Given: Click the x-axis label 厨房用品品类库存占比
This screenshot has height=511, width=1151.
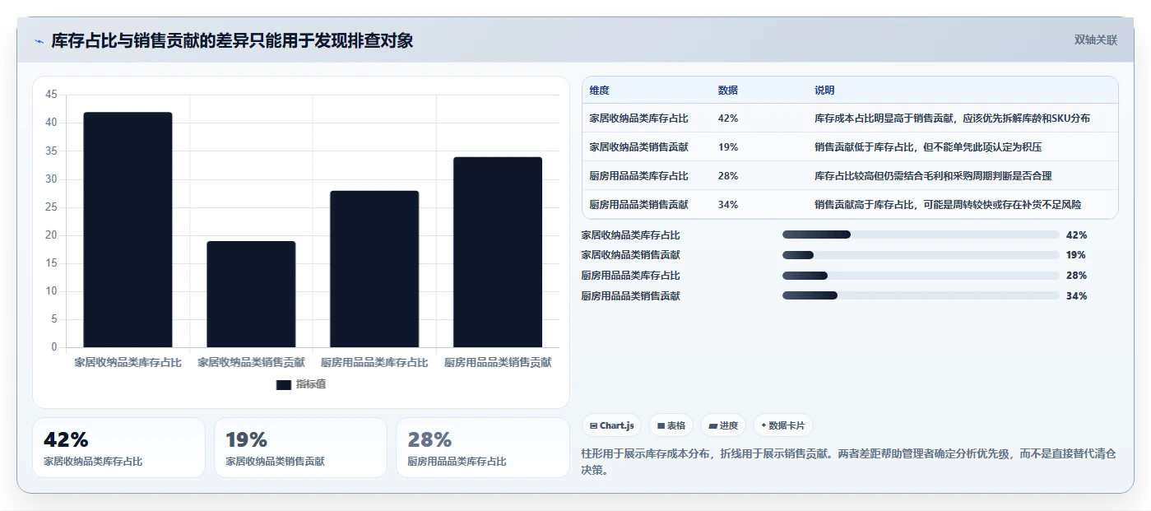Looking at the screenshot, I should point(374,362).
